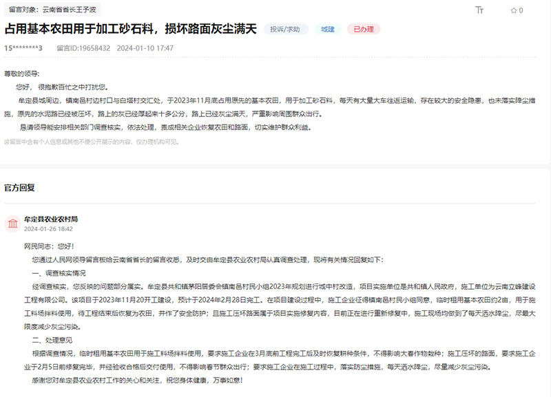
Task: Click the 已办理 status tag
Action: pyautogui.click(x=364, y=29)
